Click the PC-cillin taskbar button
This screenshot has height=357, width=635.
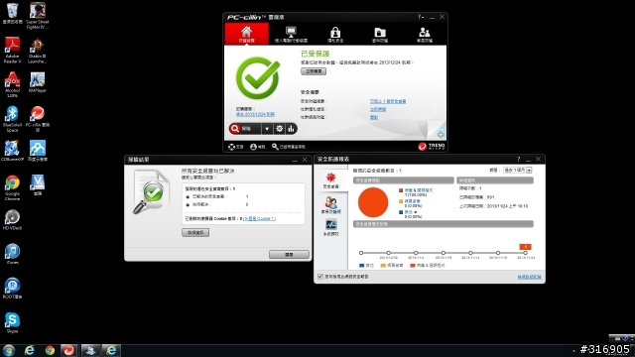click(68, 350)
